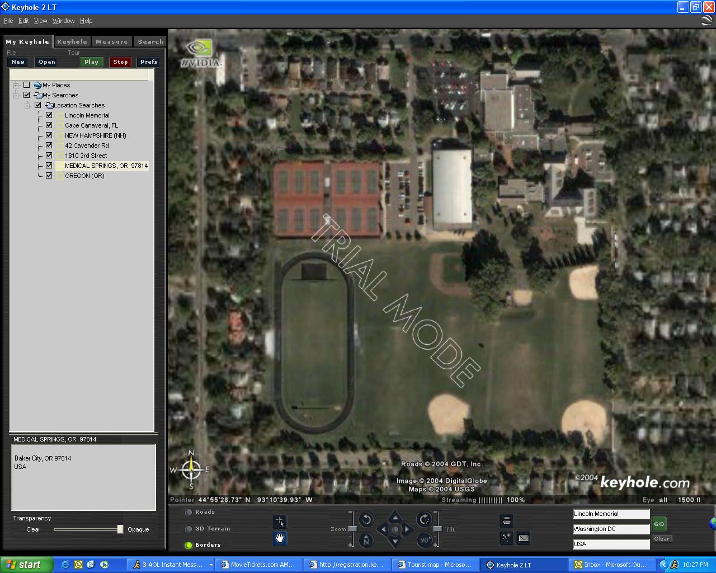The image size is (716, 573).
Task: Click the globe icon at right edge
Action: [x=713, y=524]
